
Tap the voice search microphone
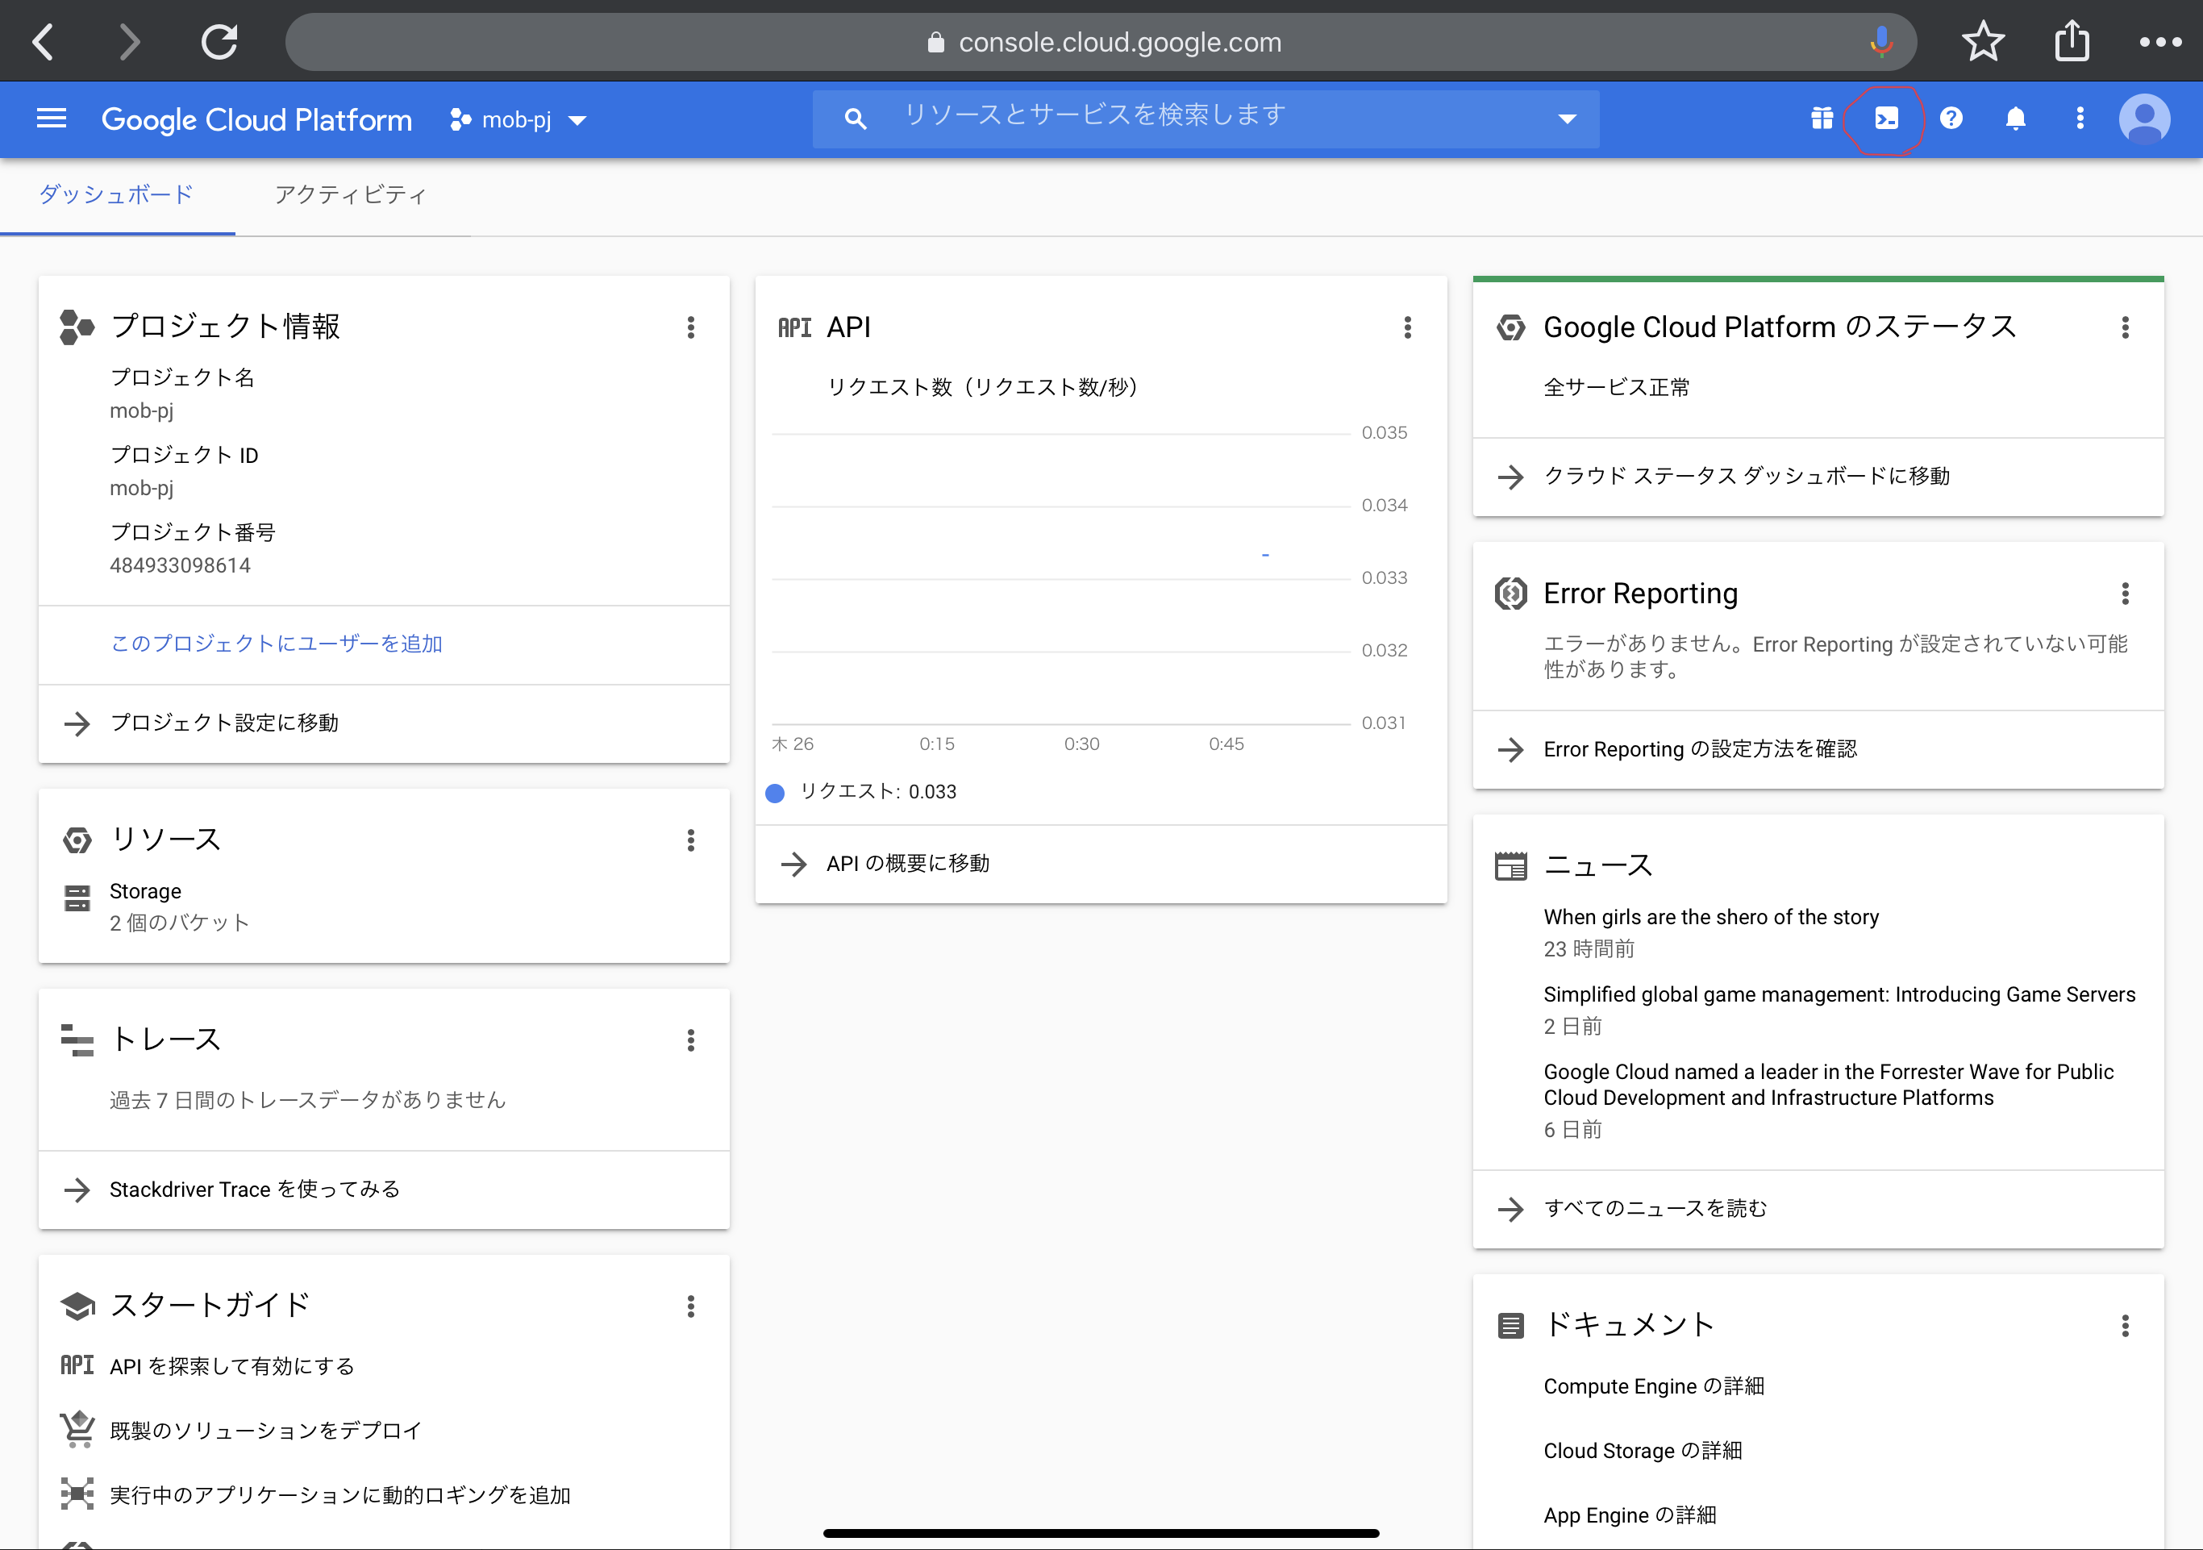coord(1880,41)
